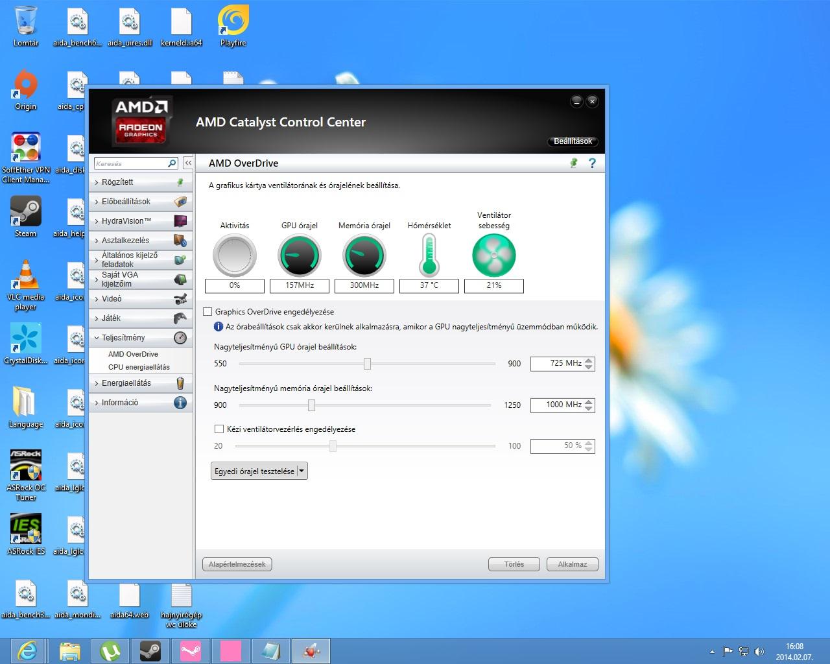Enable Kézi ventilátorvezérlés checkbox
This screenshot has width=830, height=664.
click(219, 429)
